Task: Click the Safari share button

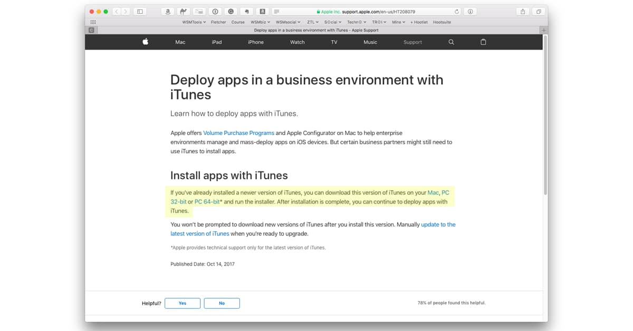Action: (x=523, y=12)
